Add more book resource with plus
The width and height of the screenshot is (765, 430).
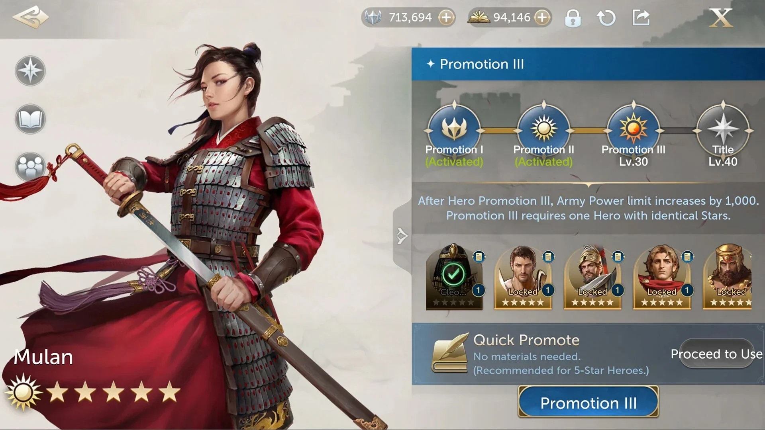point(542,18)
